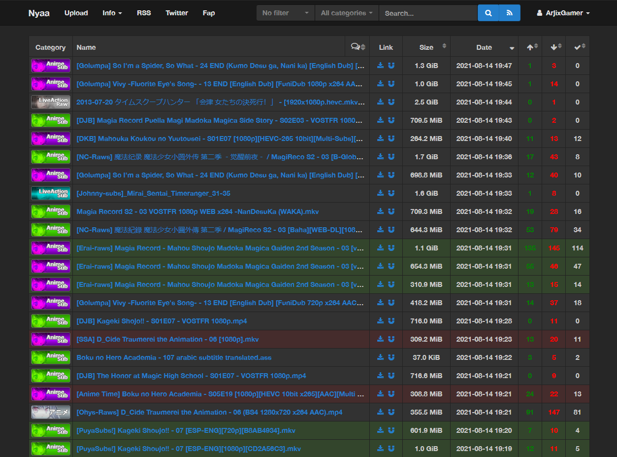Open the Info menu
The height and width of the screenshot is (457, 617).
pos(112,13)
